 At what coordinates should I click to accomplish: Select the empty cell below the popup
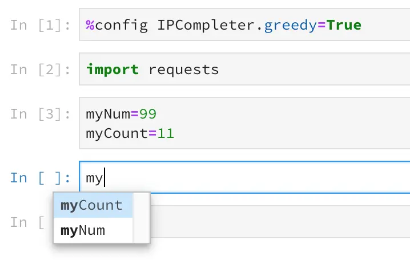274,222
